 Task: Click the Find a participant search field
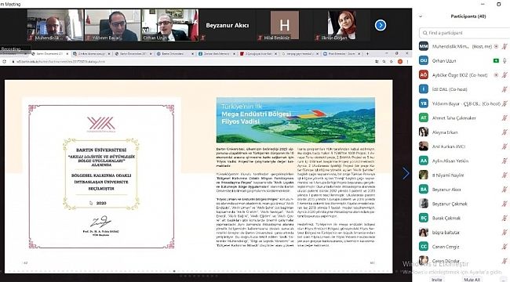465,33
